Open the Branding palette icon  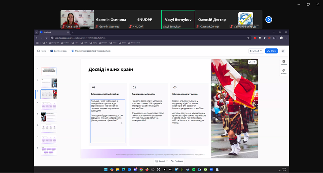284,71
